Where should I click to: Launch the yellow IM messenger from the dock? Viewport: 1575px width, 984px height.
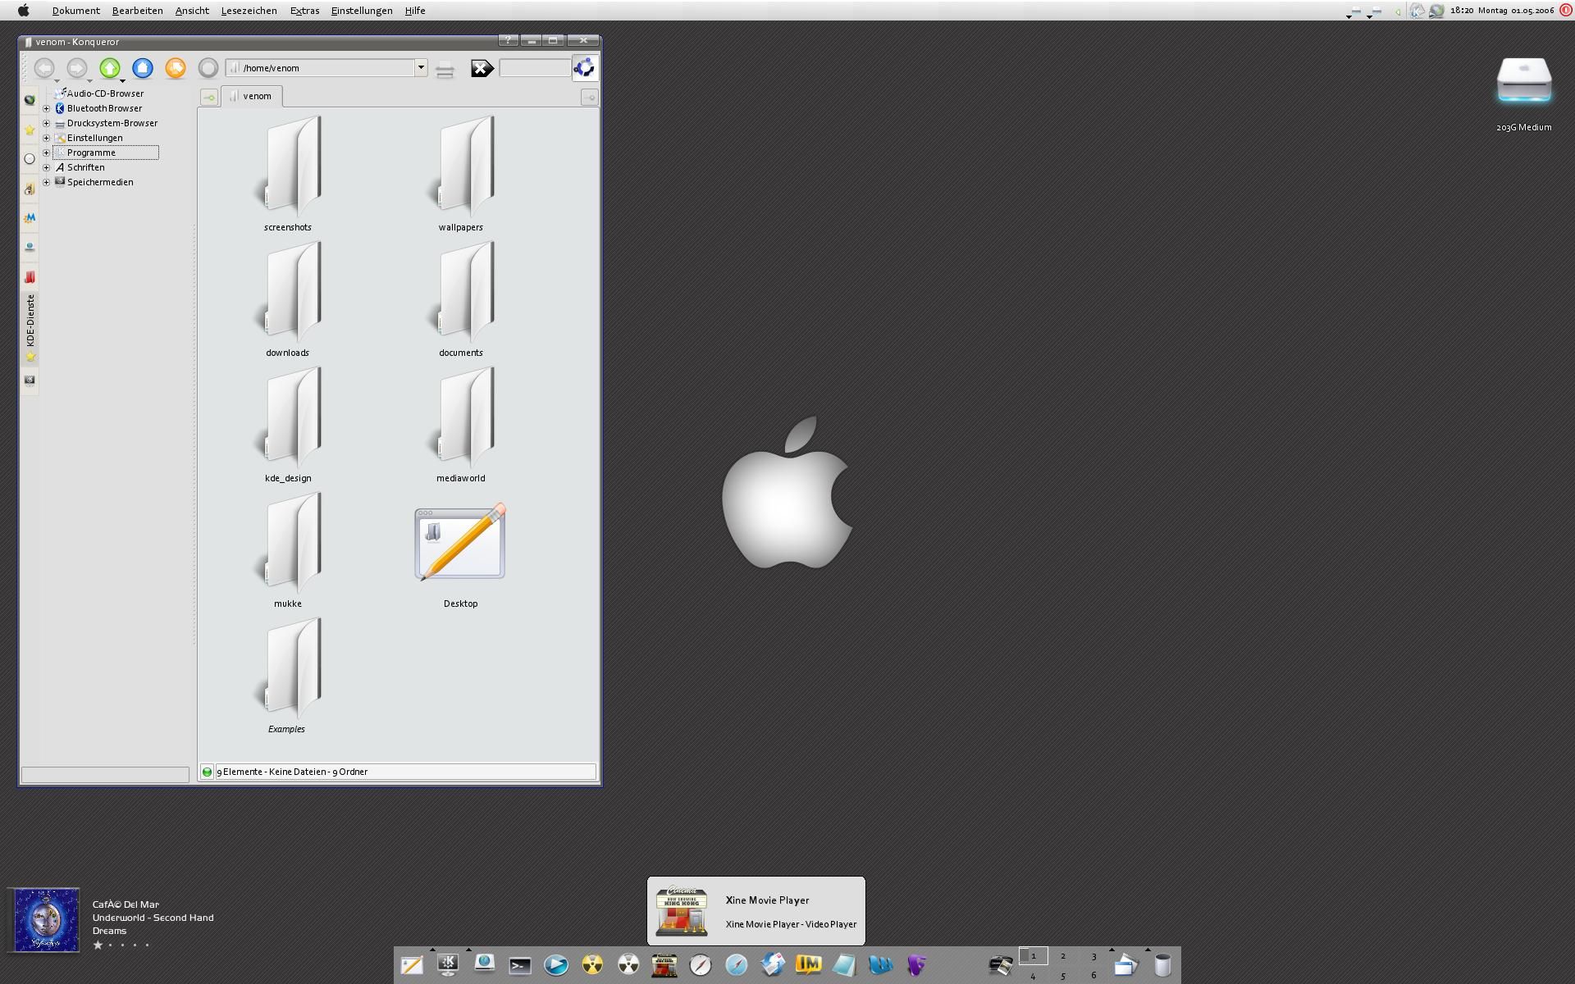(x=809, y=965)
